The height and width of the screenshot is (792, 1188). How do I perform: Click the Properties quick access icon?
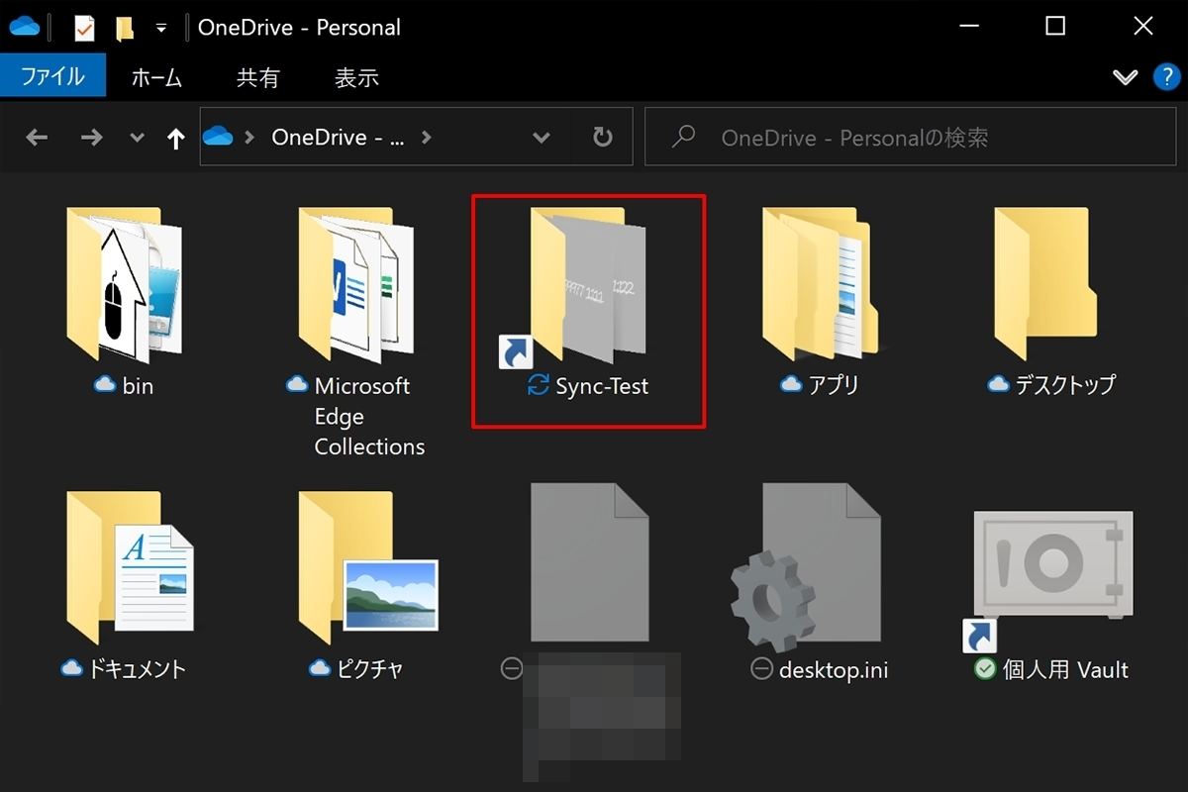84,28
